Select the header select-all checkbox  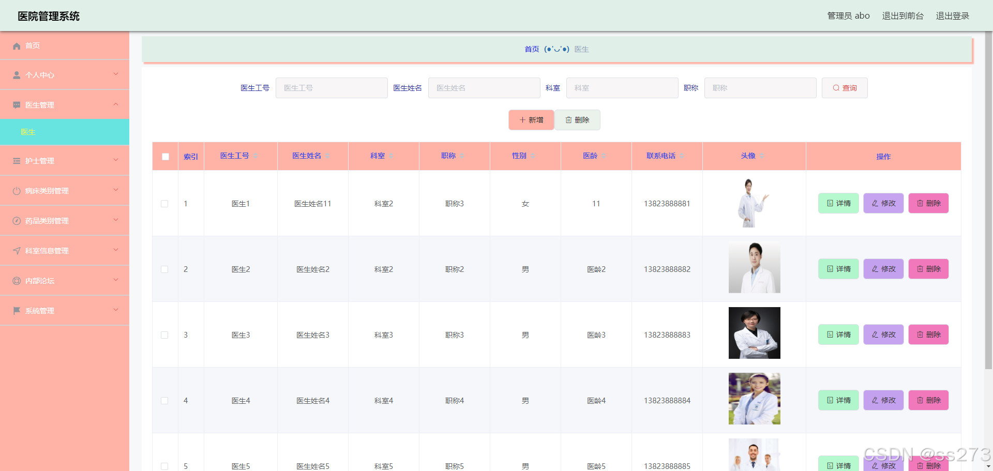pos(165,157)
